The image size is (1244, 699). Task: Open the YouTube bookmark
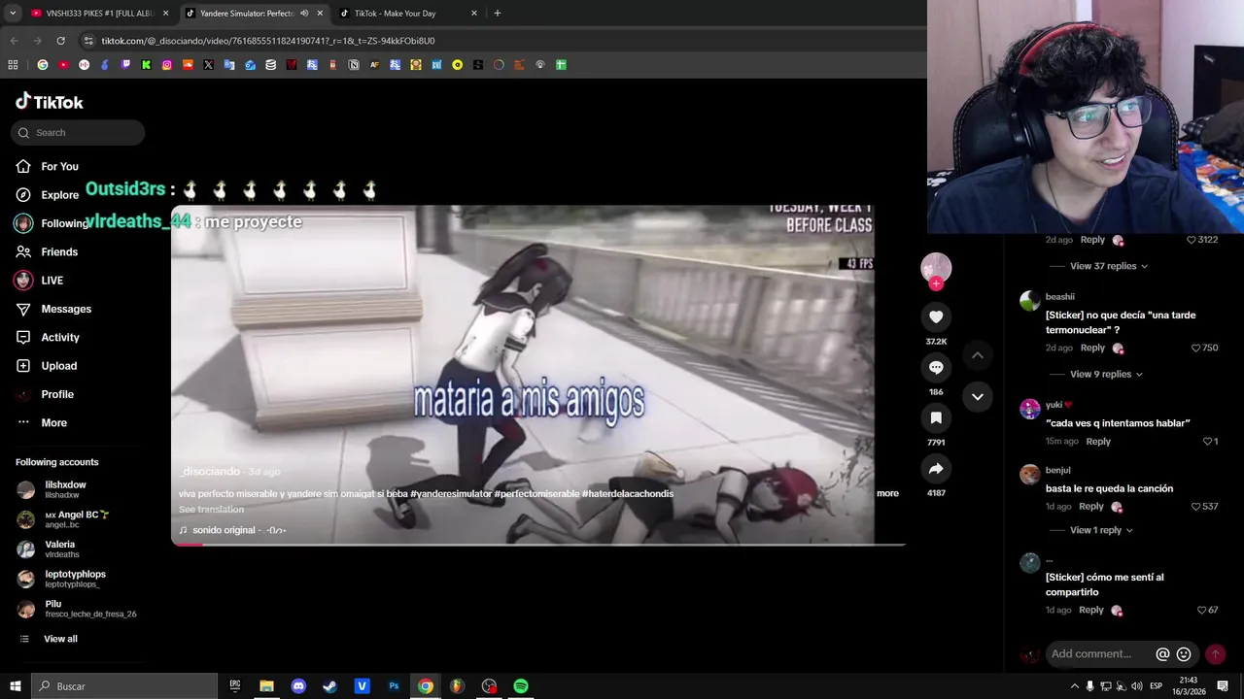(63, 65)
